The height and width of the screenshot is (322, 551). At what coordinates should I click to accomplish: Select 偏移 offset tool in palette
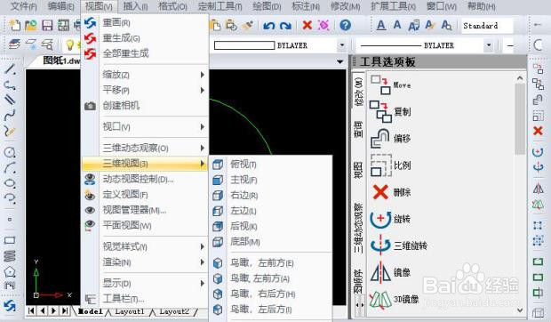390,139
